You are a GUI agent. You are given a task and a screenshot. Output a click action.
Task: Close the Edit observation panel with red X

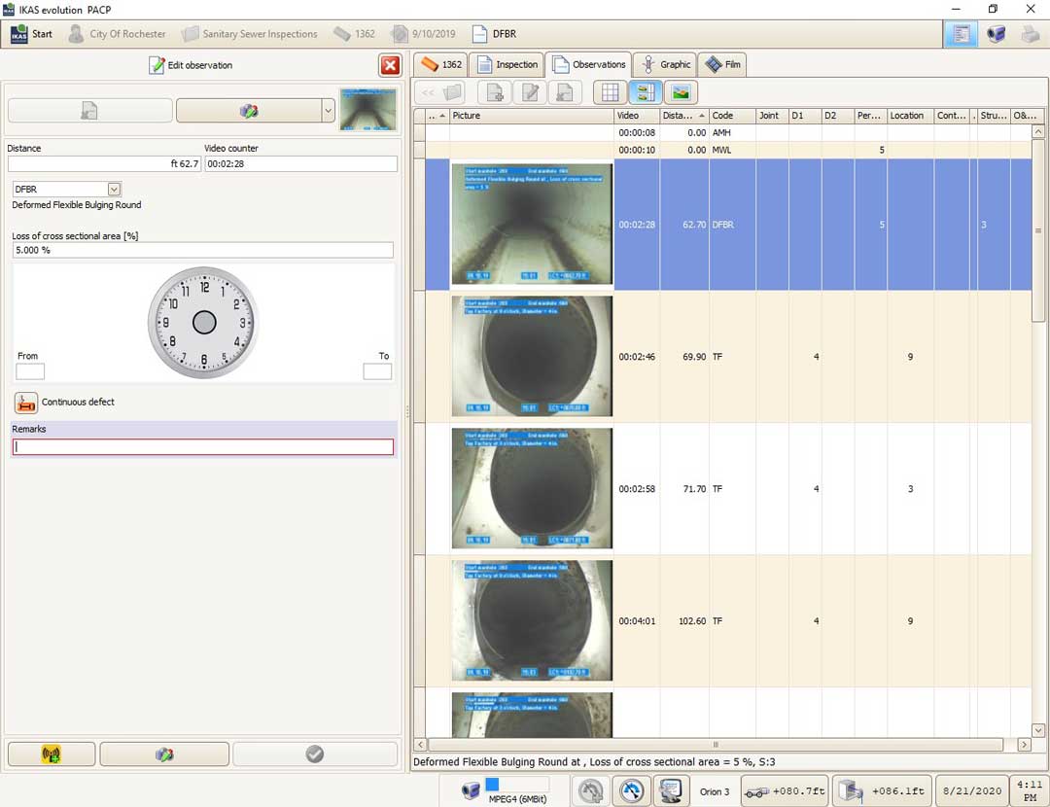pos(390,65)
